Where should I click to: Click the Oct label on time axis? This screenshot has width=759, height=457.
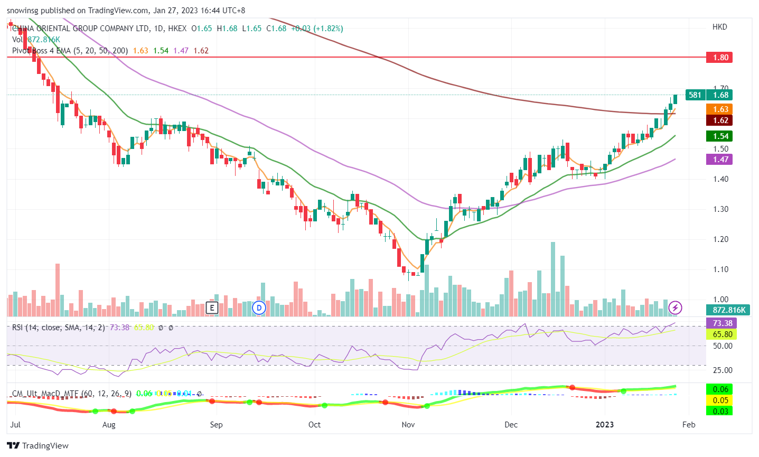314,425
